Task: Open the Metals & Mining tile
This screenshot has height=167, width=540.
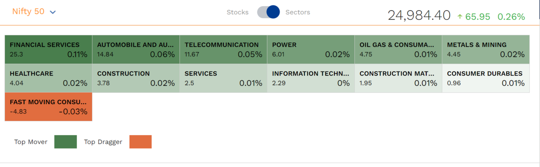Action: (x=486, y=49)
